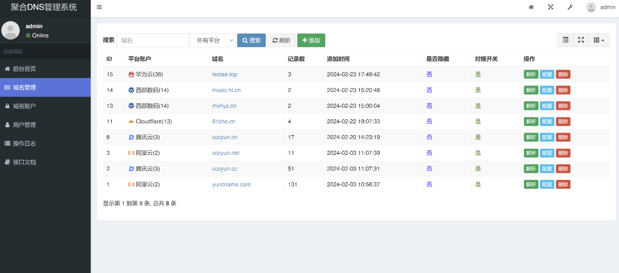Image resolution: width=619 pixels, height=273 pixels.
Task: Toggle hidden status 否 for testae.top
Action: pos(429,74)
